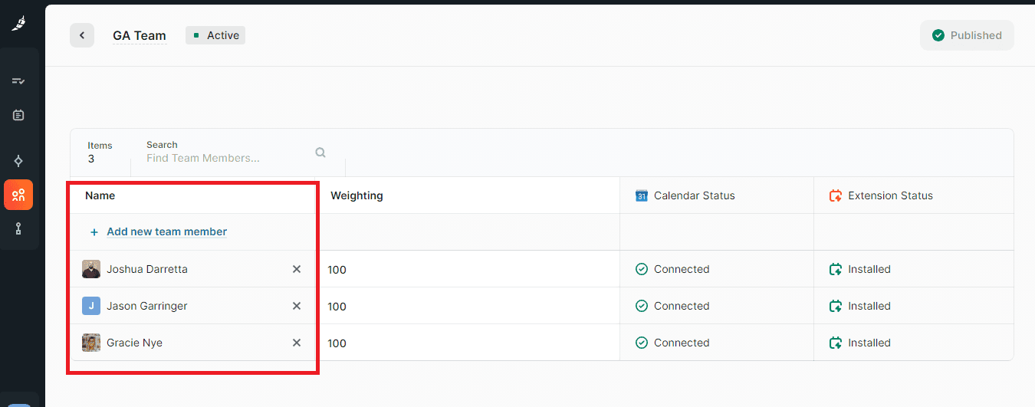
Task: Click the GA Team title
Action: pyautogui.click(x=140, y=35)
